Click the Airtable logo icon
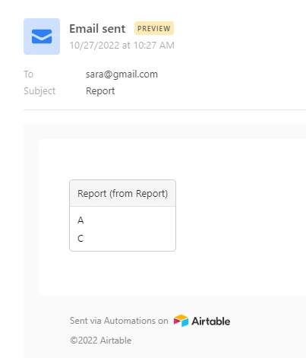The height and width of the screenshot is (358, 306). [181, 321]
